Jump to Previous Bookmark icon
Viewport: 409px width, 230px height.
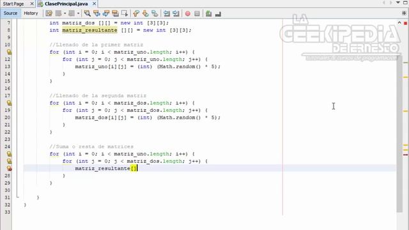[x=136, y=13]
